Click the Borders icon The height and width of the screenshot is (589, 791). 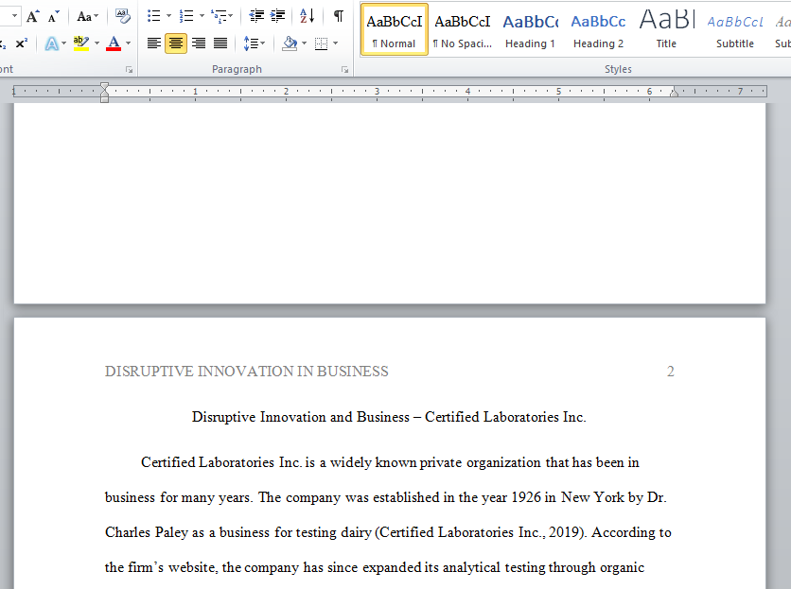point(321,43)
